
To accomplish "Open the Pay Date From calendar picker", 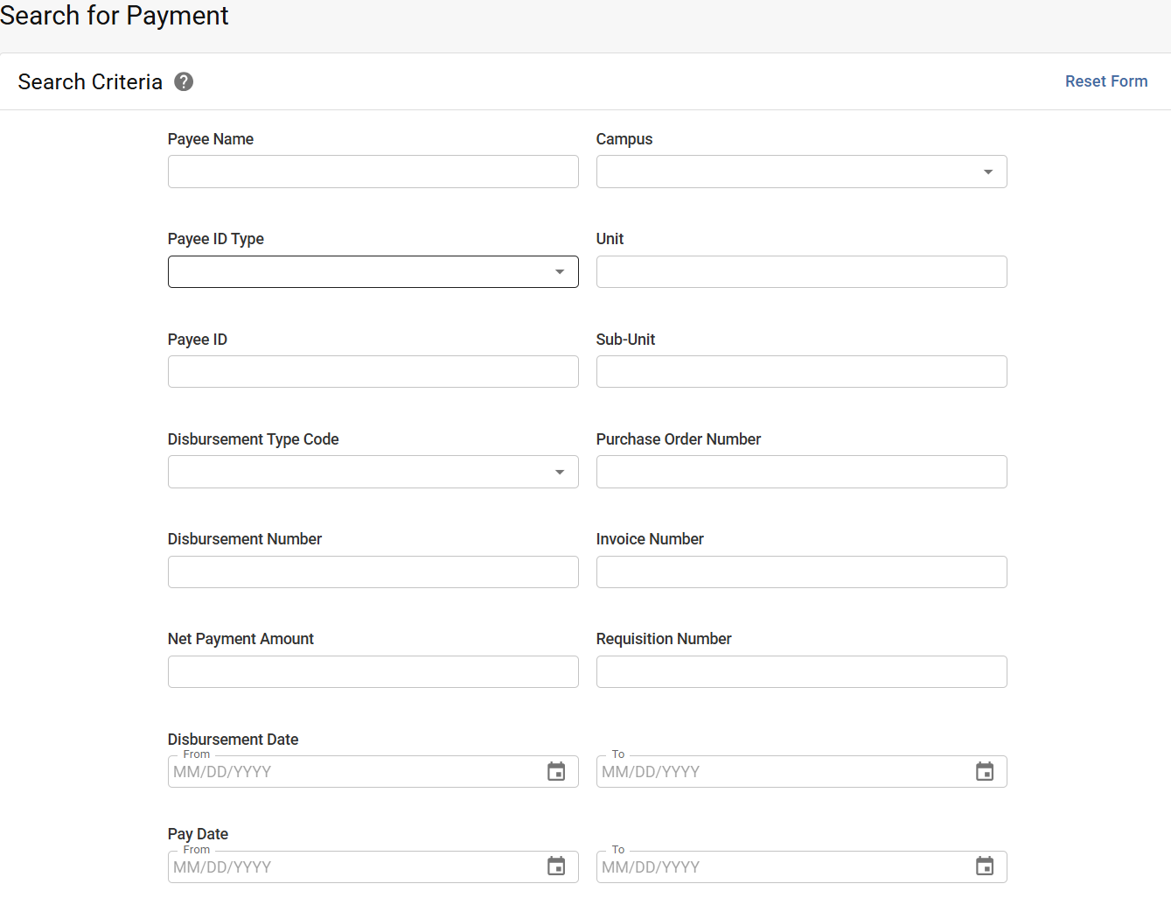I will click(x=557, y=866).
